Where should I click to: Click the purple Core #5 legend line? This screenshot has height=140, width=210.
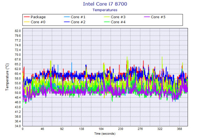147,17
